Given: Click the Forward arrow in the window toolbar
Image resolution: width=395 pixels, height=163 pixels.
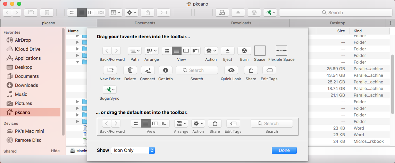Looking at the screenshot, I should tap(17, 13).
